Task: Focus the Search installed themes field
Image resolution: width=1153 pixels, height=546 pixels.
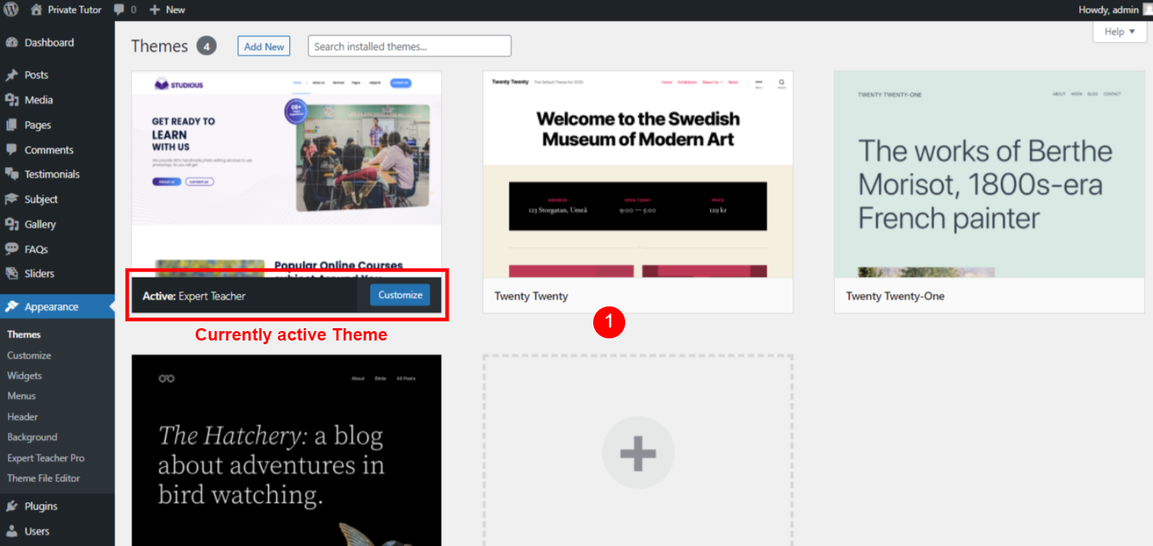Action: (x=409, y=46)
